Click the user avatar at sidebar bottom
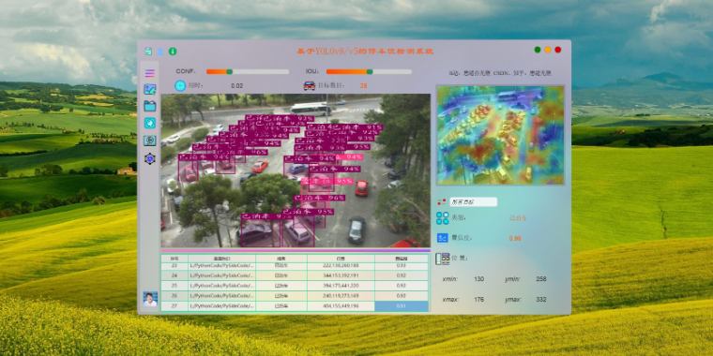 pyautogui.click(x=150, y=299)
